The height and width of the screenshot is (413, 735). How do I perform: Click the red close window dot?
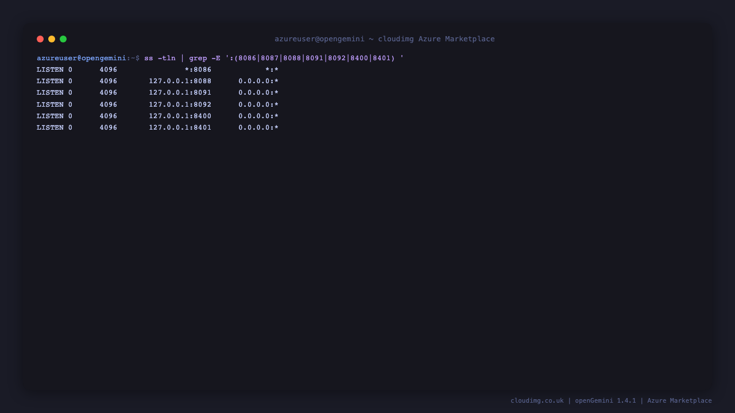[40, 39]
